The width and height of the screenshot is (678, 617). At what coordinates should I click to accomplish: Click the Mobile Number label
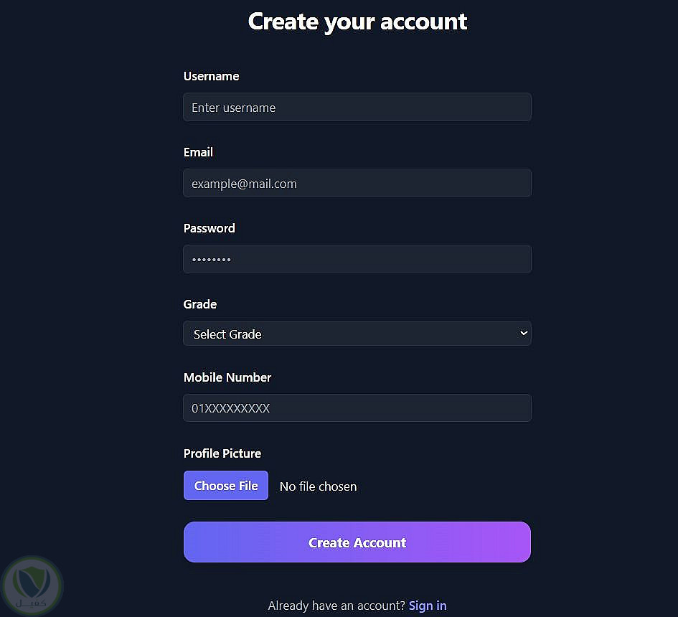227,377
